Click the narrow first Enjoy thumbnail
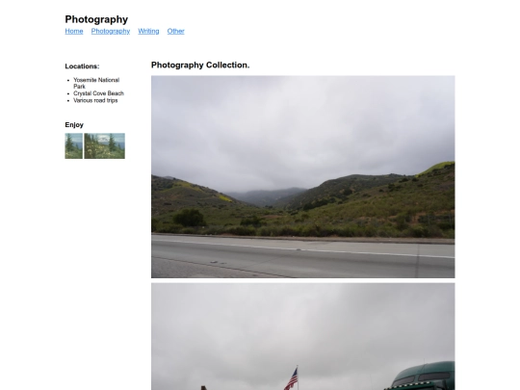 [x=73, y=146]
